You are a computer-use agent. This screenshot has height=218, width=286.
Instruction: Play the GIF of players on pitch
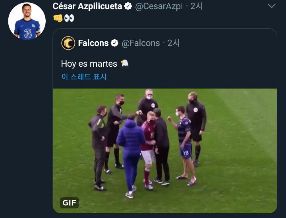click(164, 150)
